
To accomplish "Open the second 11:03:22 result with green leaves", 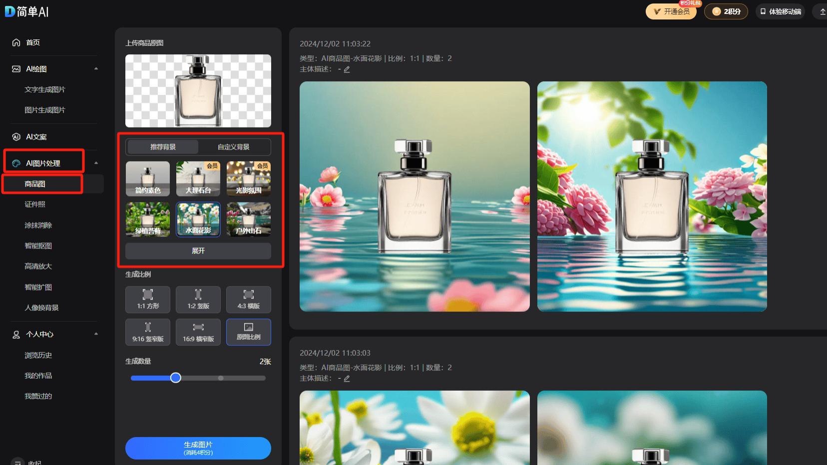I will 652,197.
